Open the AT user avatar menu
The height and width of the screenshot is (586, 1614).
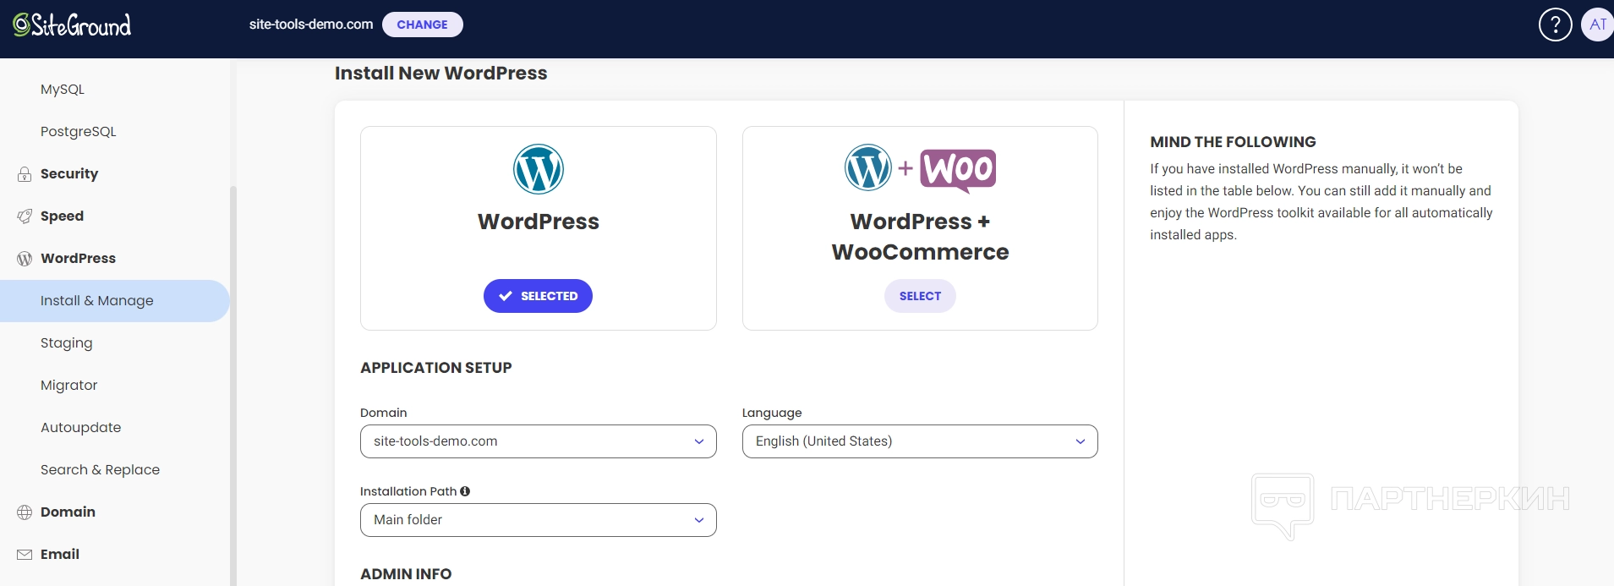pyautogui.click(x=1597, y=25)
